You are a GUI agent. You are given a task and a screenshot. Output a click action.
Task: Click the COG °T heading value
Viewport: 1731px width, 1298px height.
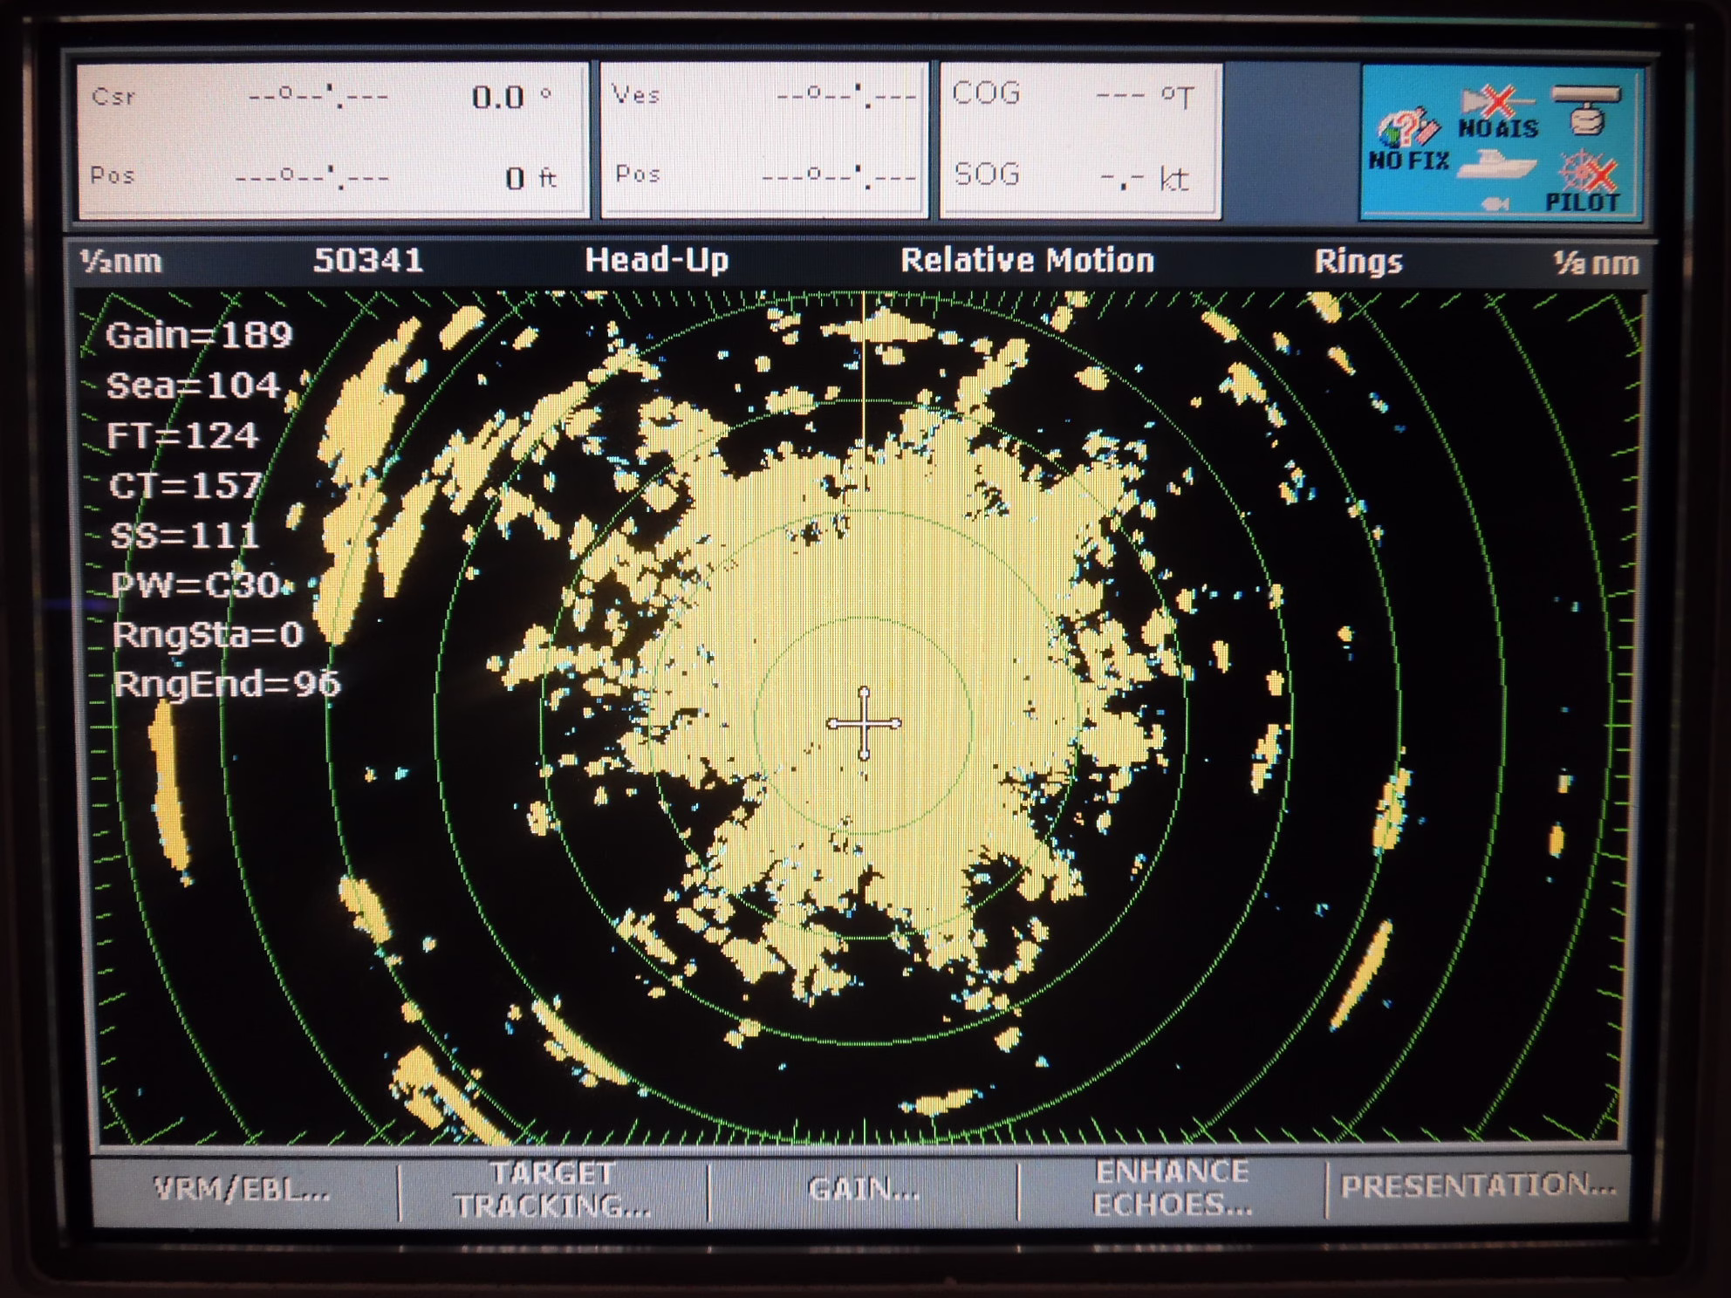tap(1144, 97)
